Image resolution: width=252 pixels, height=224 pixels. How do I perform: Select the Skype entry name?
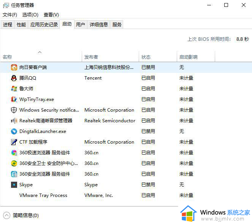click(x=26, y=185)
